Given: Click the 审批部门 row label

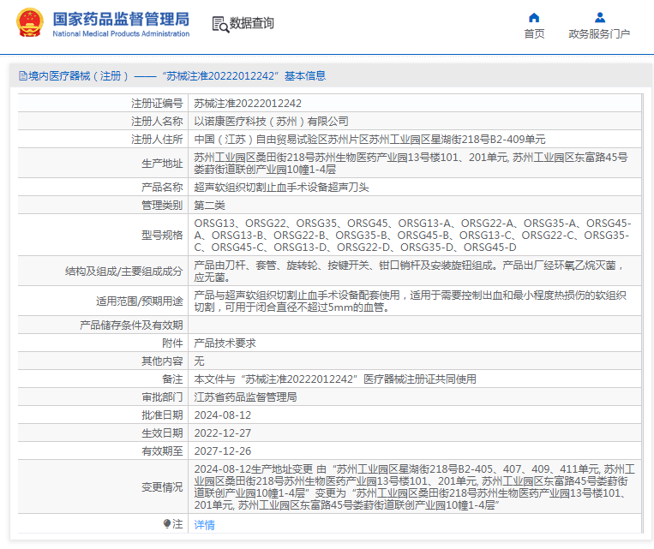Looking at the screenshot, I should coord(162,397).
